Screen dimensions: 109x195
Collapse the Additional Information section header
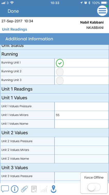coord(54,39)
